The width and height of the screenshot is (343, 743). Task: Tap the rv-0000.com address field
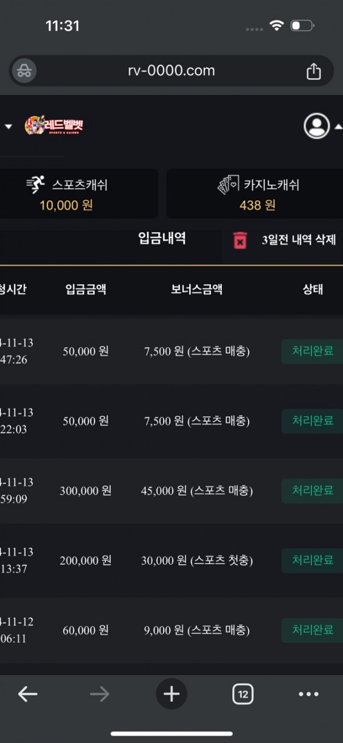pyautogui.click(x=171, y=71)
